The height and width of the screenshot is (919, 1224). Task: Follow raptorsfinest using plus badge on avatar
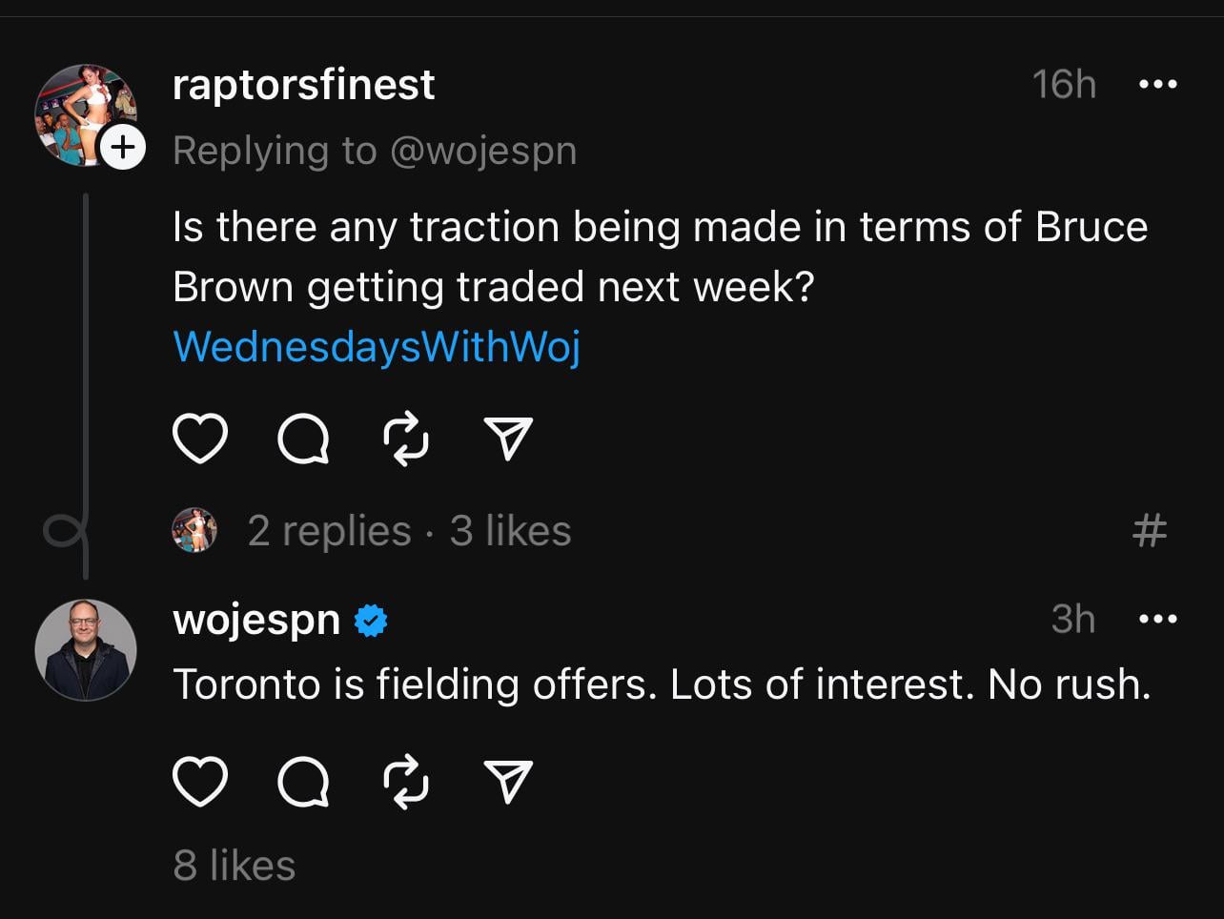click(122, 148)
